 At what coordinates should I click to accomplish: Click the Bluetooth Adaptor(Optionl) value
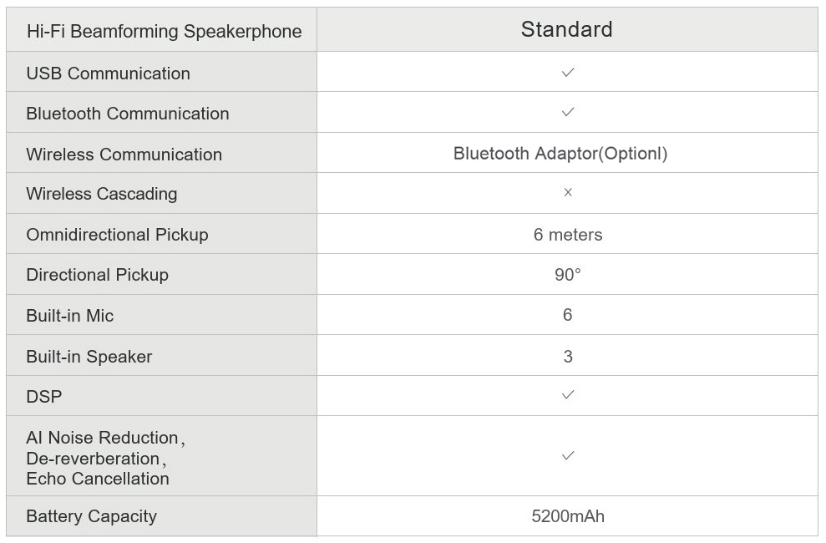pos(560,153)
